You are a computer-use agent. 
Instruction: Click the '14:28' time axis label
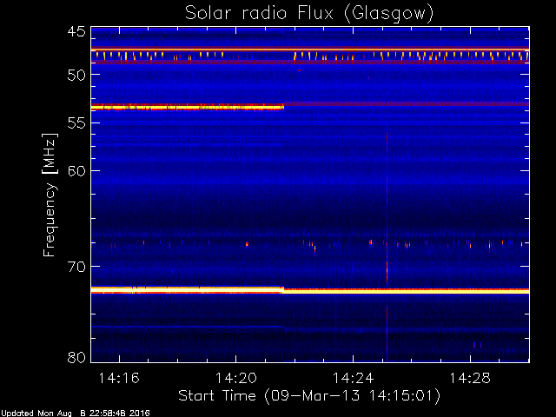470,379
